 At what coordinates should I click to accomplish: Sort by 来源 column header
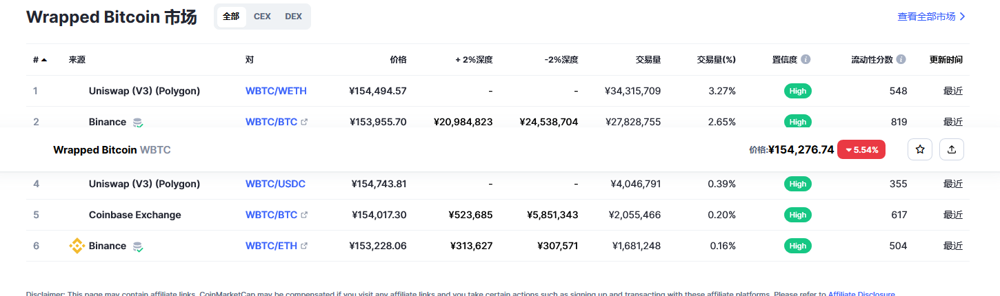click(x=77, y=60)
